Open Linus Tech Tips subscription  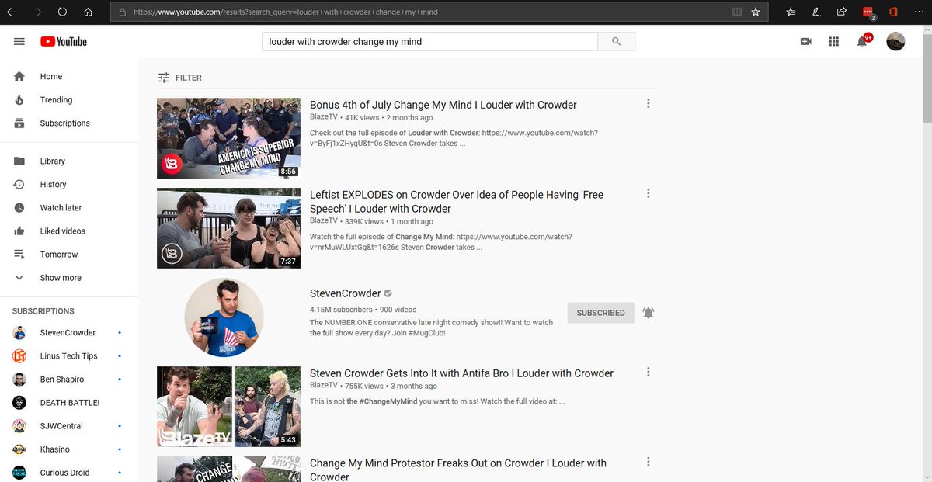point(69,356)
